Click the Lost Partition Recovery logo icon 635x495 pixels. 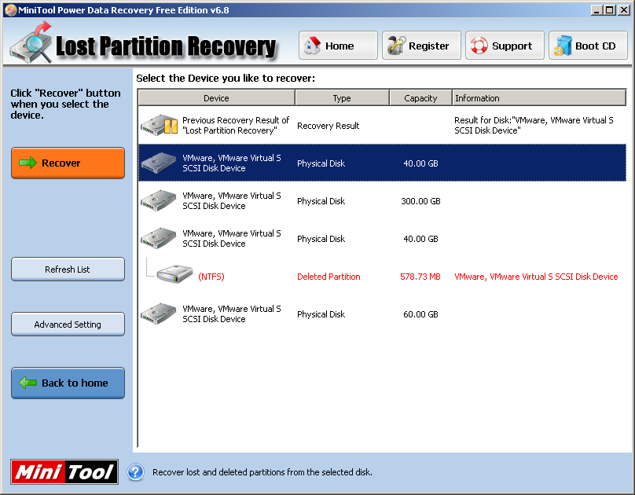pos(31,43)
